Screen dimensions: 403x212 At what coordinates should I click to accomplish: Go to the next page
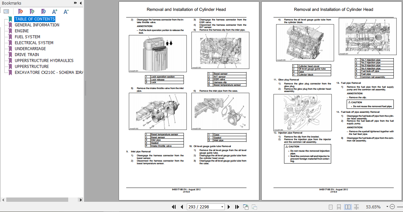229,207
